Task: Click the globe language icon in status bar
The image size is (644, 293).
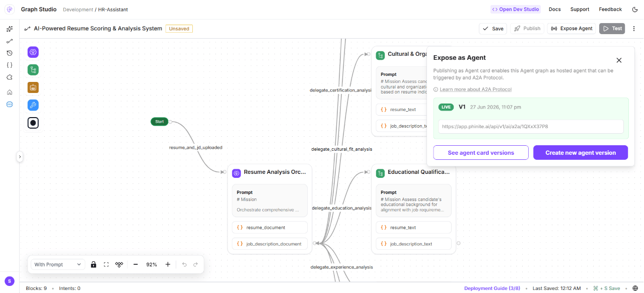Action: (x=635, y=288)
